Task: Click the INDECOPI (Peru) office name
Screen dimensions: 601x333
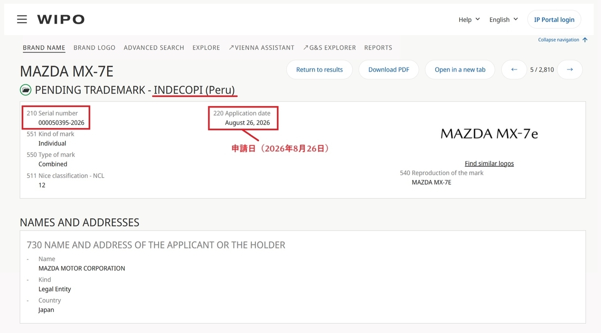Action: click(x=195, y=90)
